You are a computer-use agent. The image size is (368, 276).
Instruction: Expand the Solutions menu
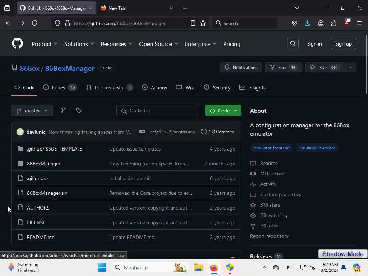(x=79, y=44)
